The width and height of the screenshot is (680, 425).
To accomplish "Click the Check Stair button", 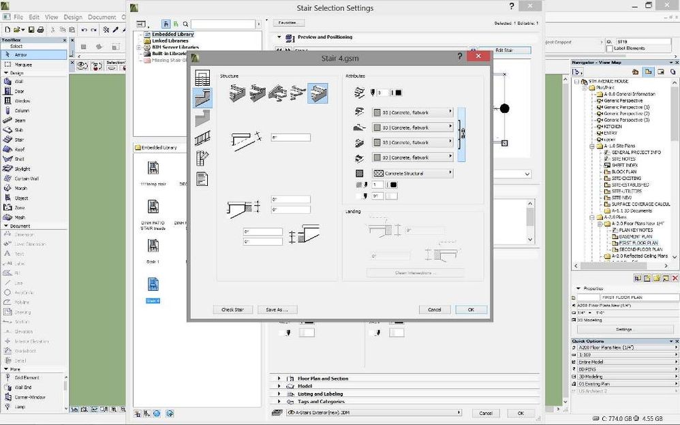I will tap(232, 310).
